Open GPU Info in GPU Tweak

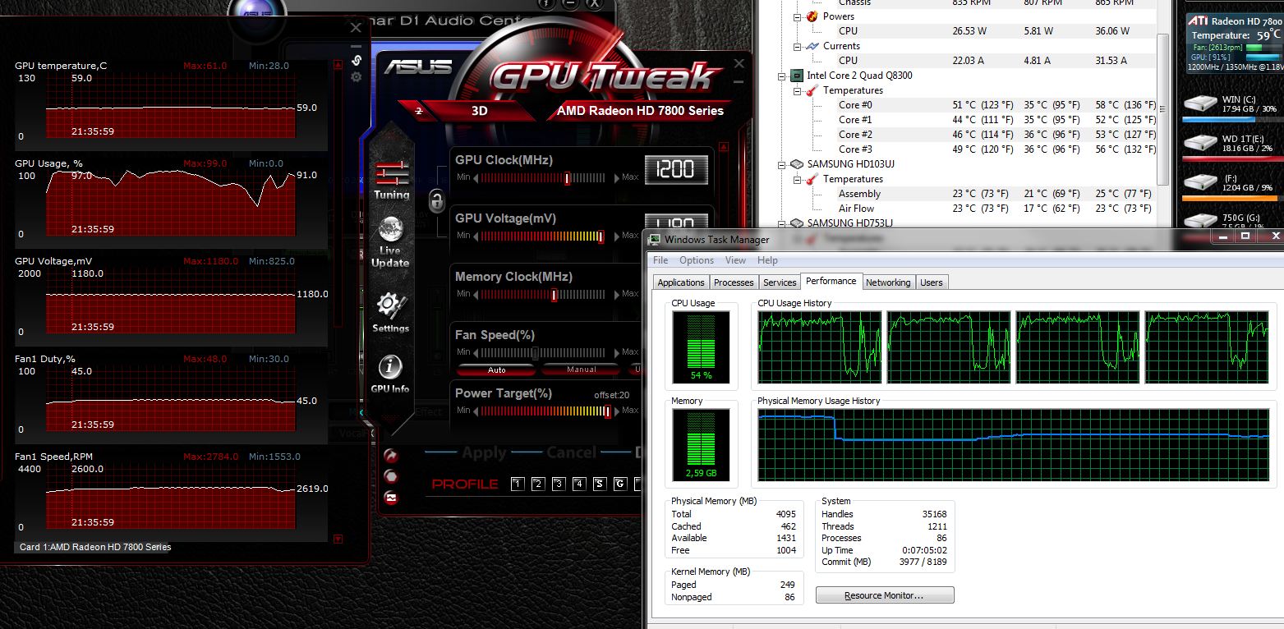390,374
